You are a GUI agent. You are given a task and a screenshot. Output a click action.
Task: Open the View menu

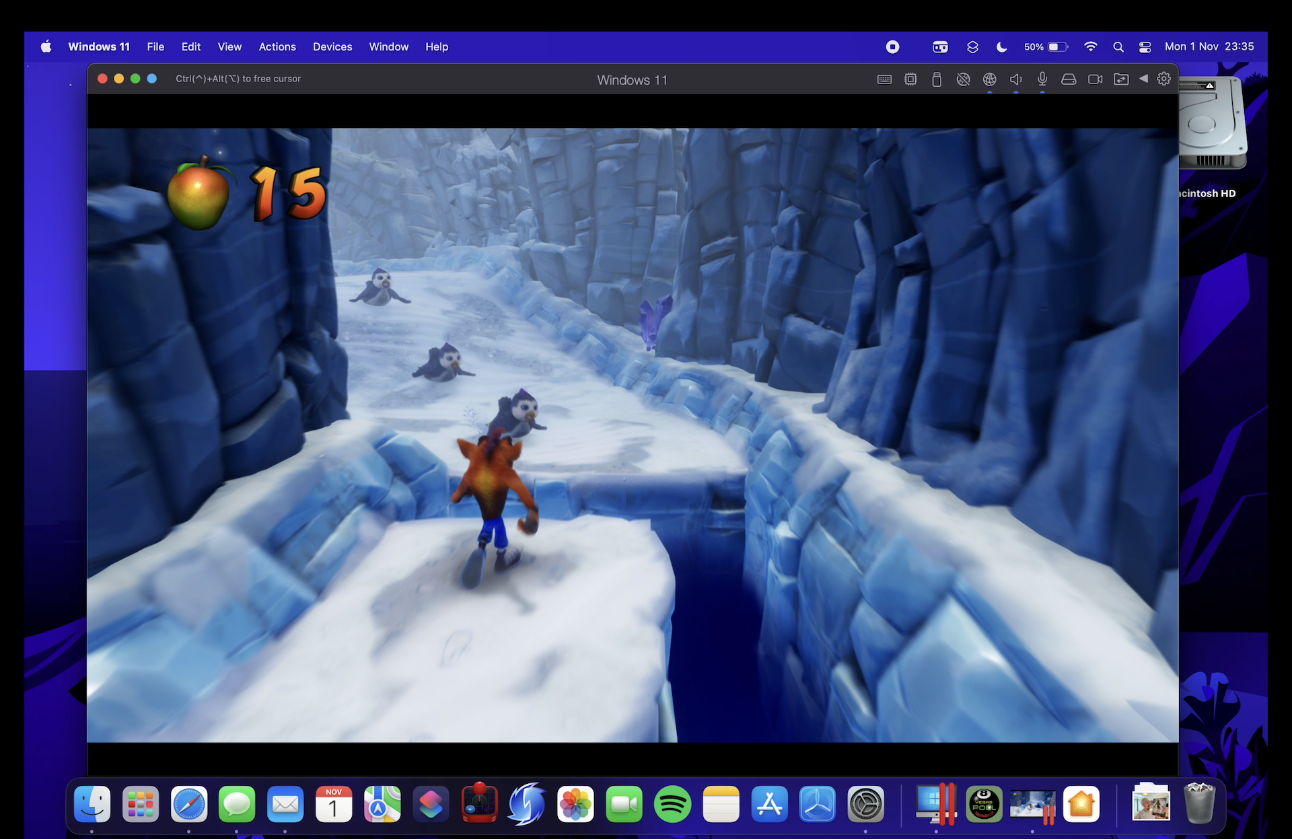pos(229,46)
